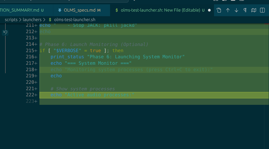Click the unsaved dot on olms-test-launcher.sh tab
The image size is (269, 149).
coord(209,10)
